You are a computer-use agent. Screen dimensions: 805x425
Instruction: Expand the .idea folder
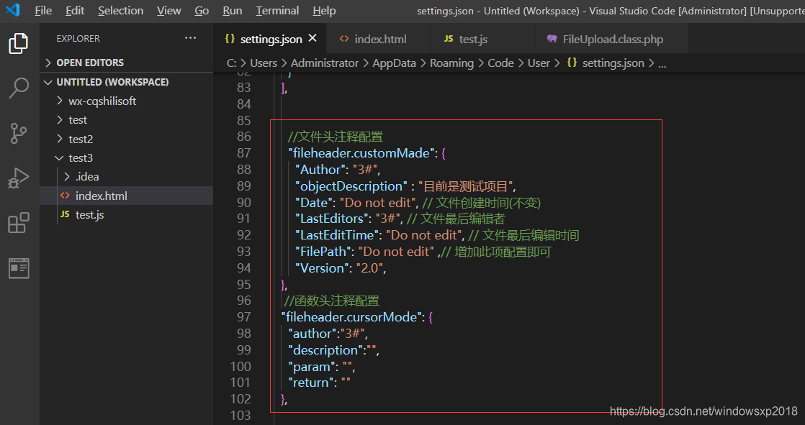coord(86,177)
